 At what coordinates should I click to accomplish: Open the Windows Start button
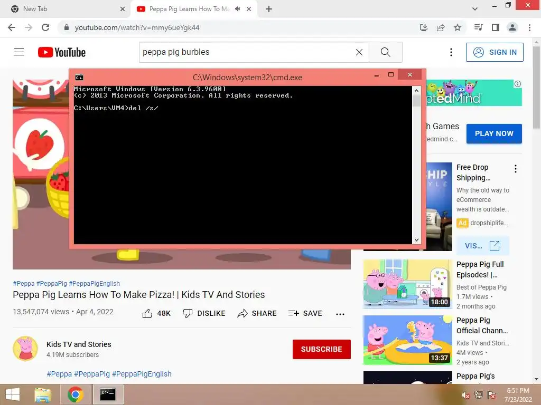(x=13, y=394)
